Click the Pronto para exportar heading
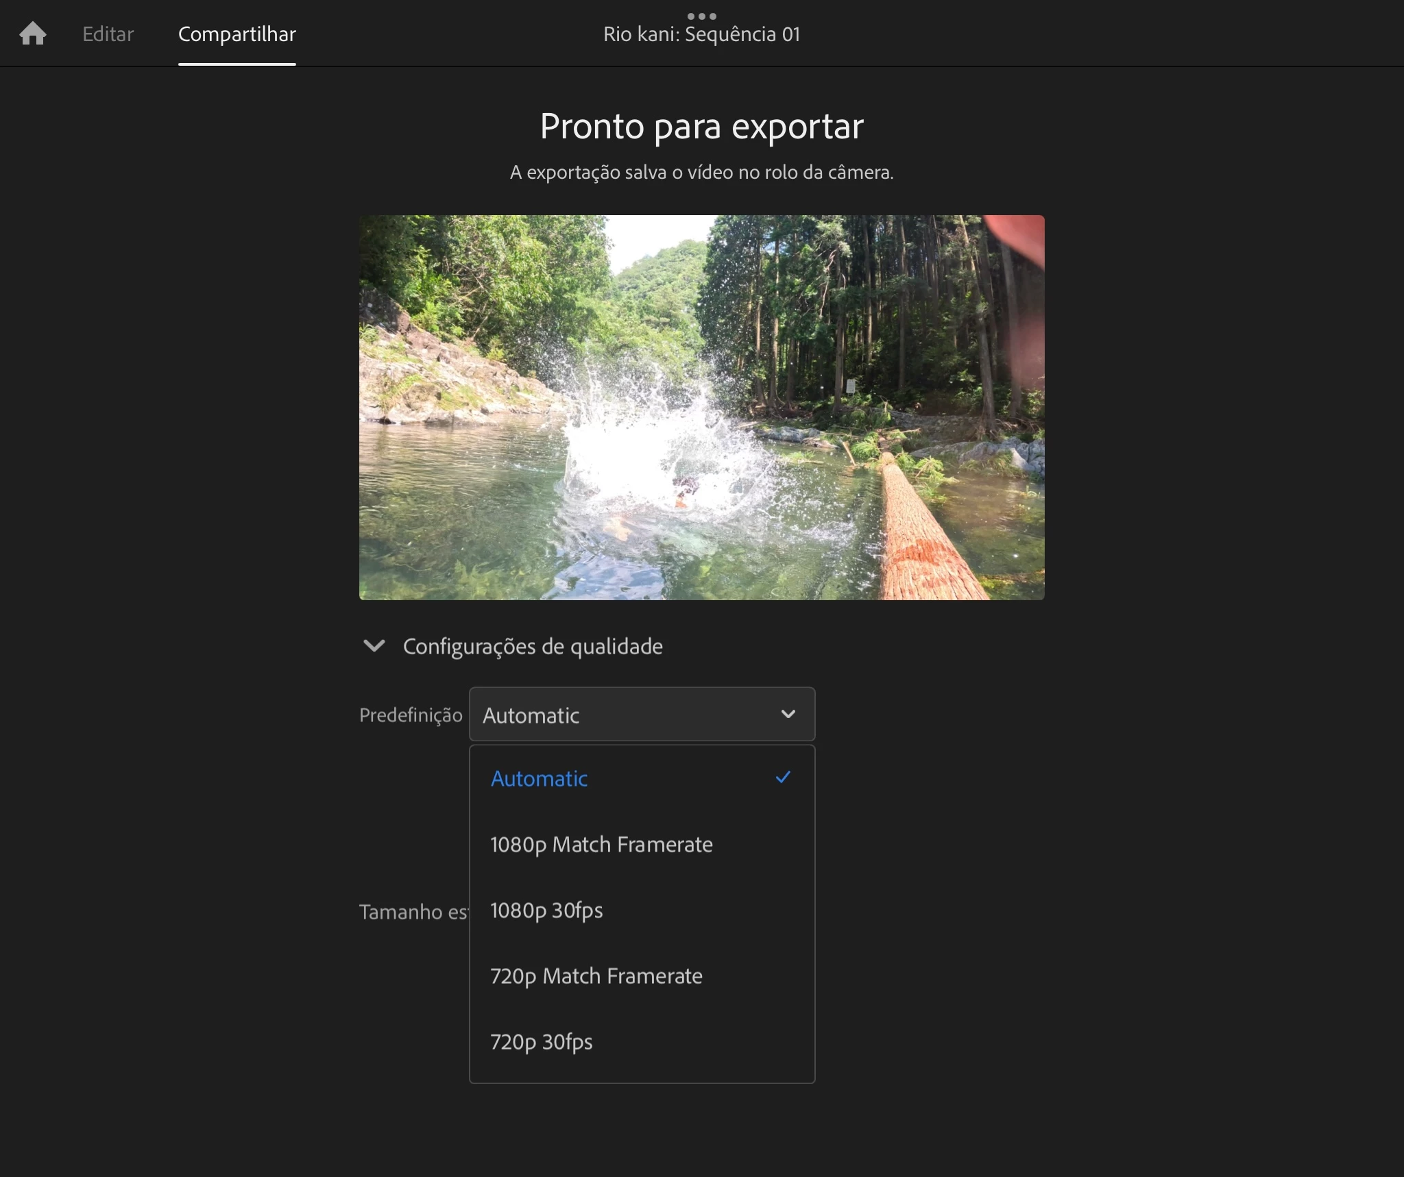The image size is (1404, 1177). click(701, 127)
